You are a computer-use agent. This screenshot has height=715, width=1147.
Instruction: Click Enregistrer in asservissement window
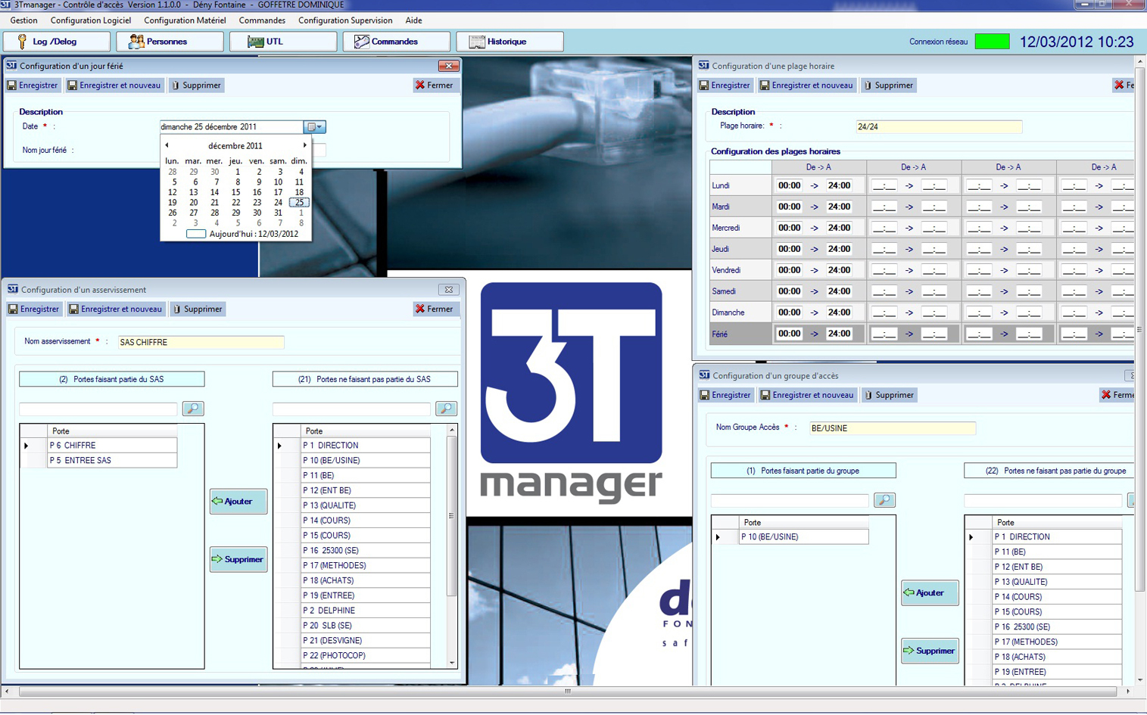34,309
